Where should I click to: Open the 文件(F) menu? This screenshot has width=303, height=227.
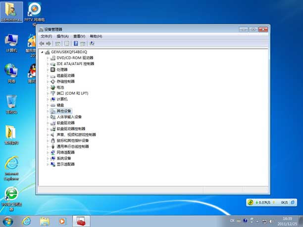click(46, 36)
